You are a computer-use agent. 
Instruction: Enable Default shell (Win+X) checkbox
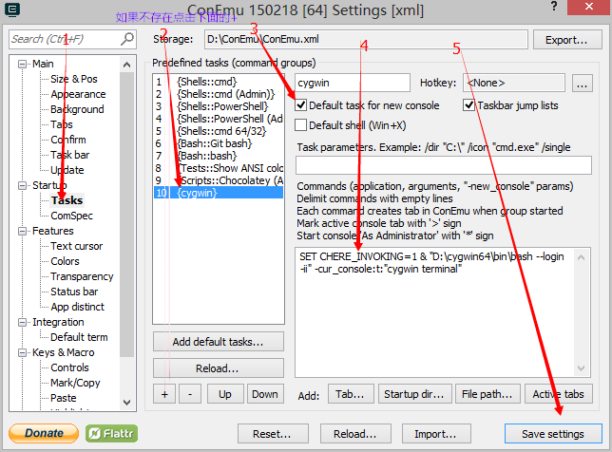(x=300, y=125)
